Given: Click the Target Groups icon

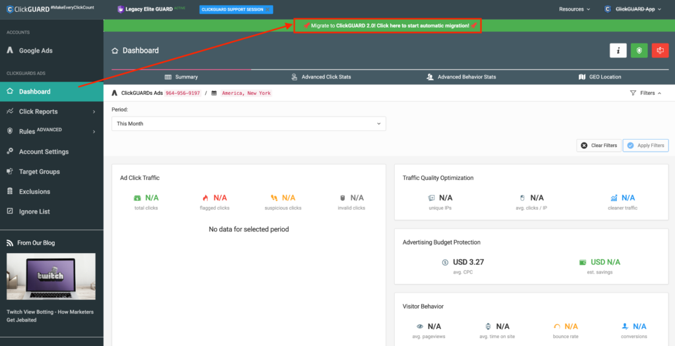Looking at the screenshot, I should [10, 171].
